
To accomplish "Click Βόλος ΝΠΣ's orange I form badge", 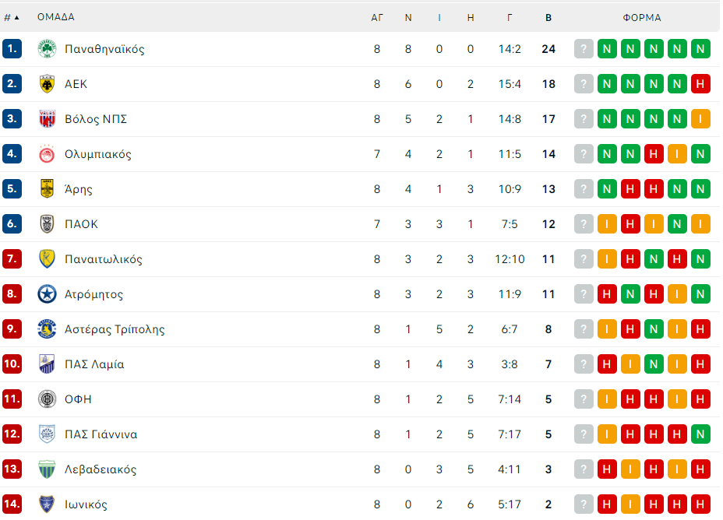I will (700, 119).
